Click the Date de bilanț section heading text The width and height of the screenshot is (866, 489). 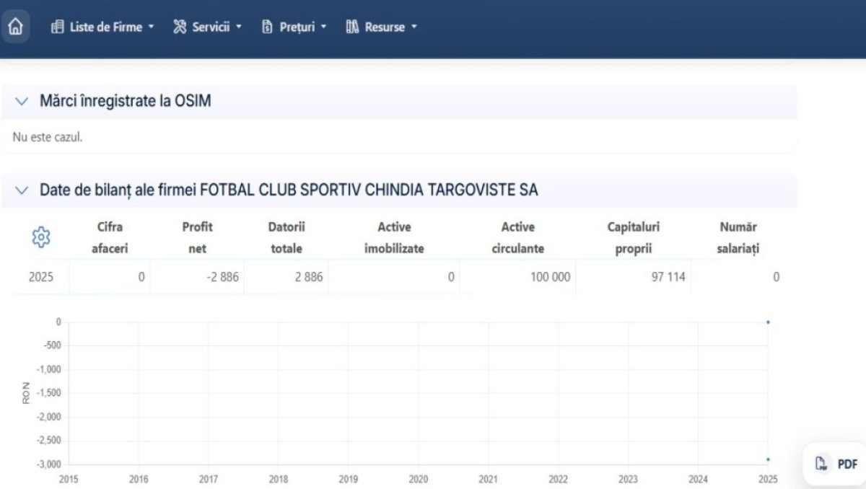click(289, 190)
